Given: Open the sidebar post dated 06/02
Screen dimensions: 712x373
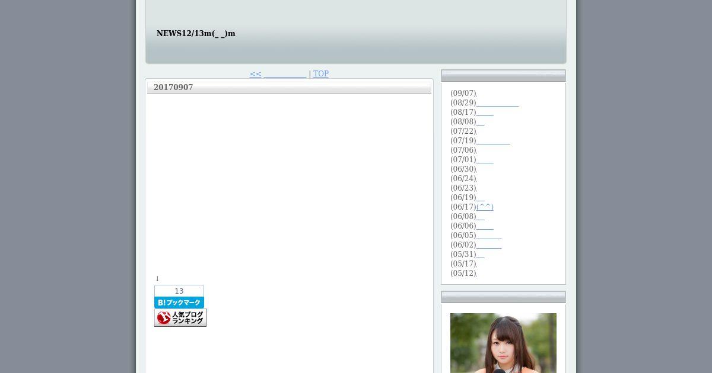Looking at the screenshot, I should pyautogui.click(x=489, y=245).
